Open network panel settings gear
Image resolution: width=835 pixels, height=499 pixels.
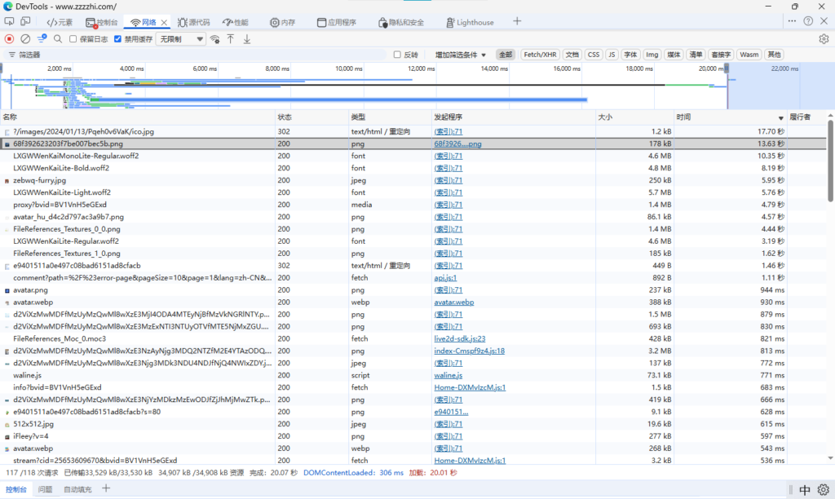(x=824, y=38)
